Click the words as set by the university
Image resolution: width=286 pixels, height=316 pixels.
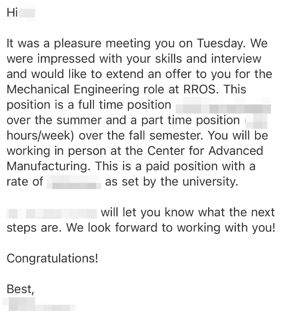click(172, 182)
